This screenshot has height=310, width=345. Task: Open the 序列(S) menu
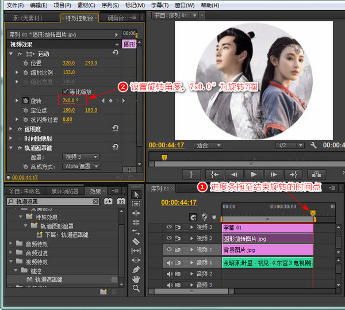click(x=110, y=5)
